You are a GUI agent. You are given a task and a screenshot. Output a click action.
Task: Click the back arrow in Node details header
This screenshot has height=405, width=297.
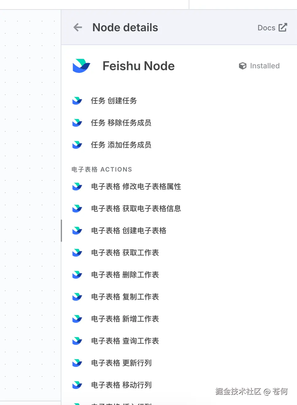78,28
